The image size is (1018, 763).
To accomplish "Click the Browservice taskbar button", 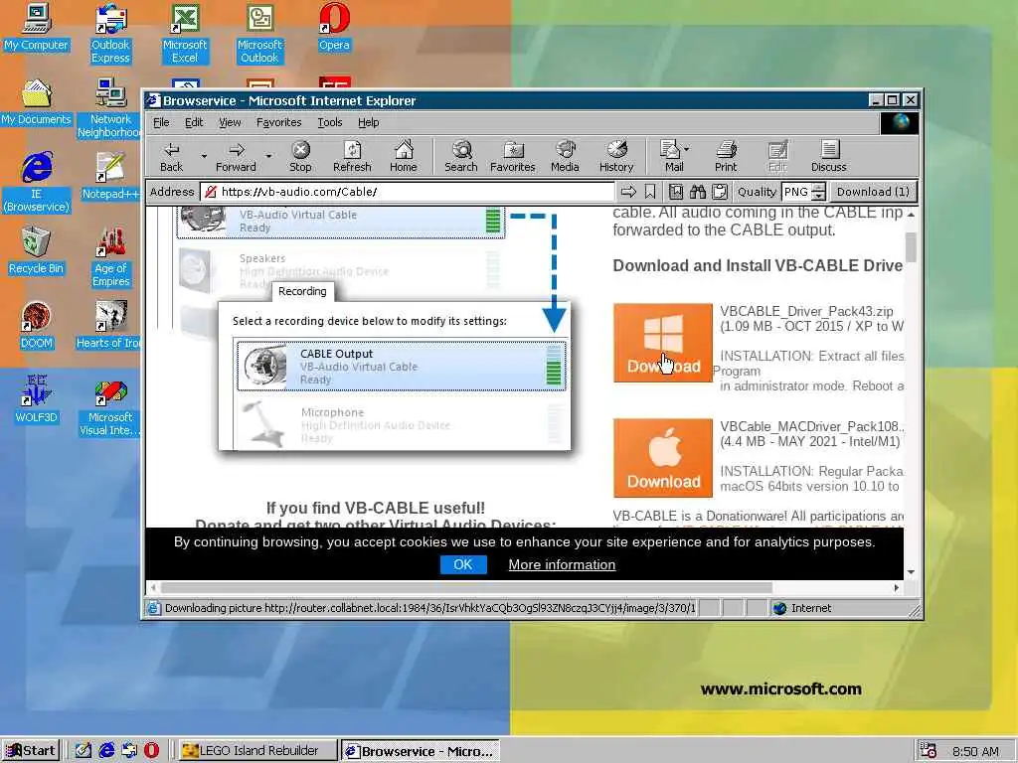I will tap(421, 751).
